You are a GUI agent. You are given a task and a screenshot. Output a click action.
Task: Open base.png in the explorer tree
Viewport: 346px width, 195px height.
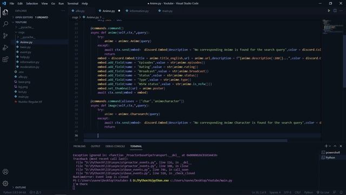tap(24, 82)
